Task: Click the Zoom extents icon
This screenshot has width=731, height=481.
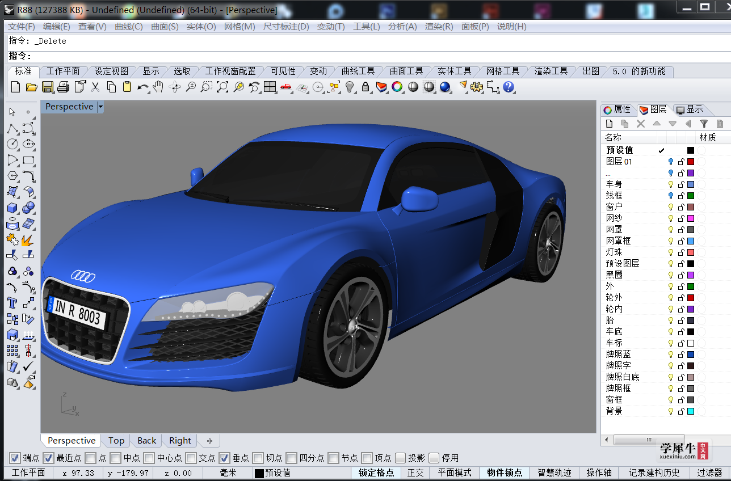Action: pyautogui.click(x=222, y=87)
